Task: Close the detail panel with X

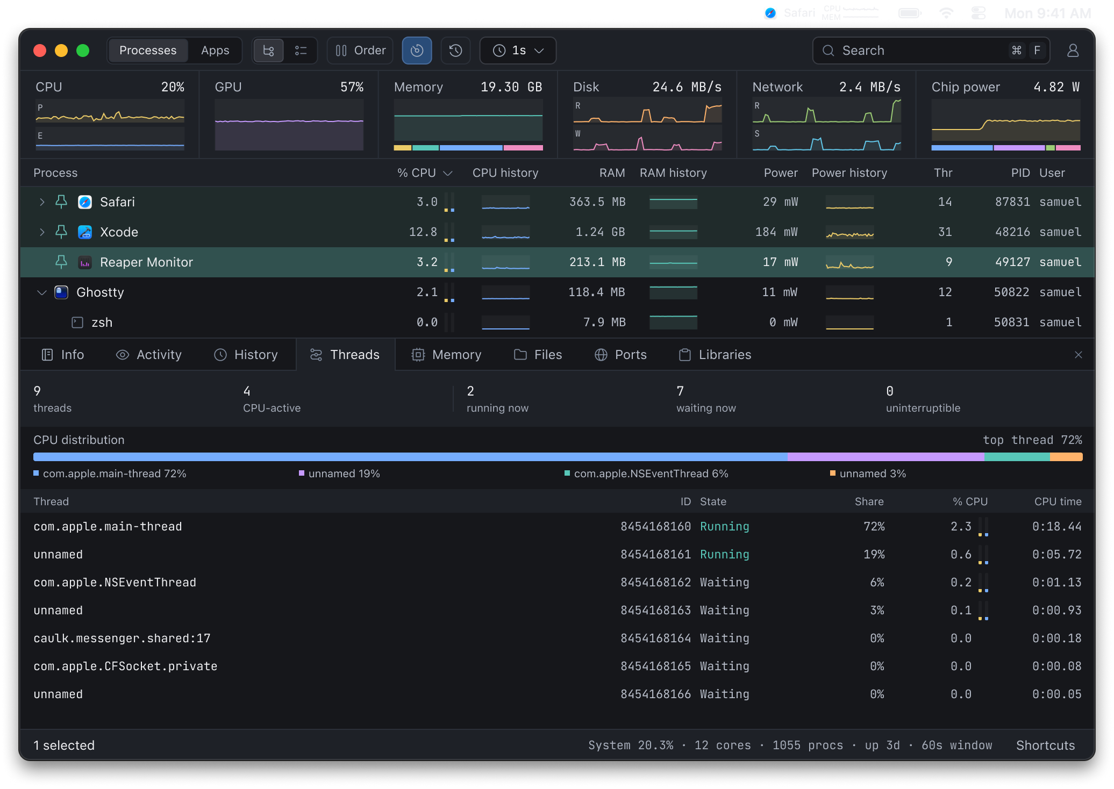Action: tap(1078, 355)
